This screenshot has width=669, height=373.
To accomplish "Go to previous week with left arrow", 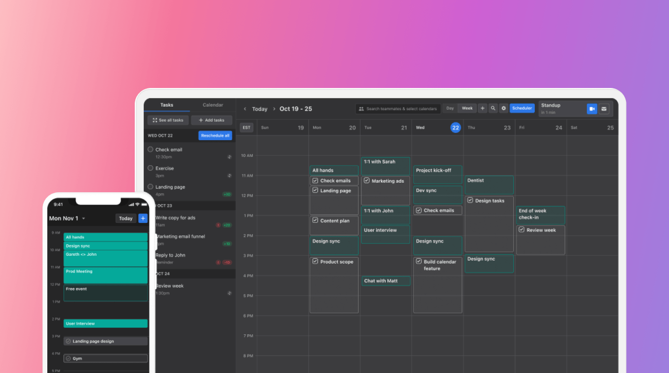I will click(x=245, y=109).
